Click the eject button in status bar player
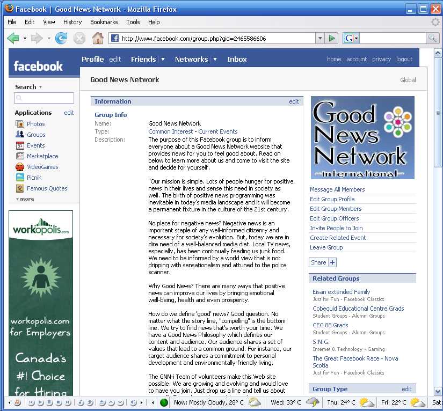The width and height of the screenshot is (443, 411). coord(102,402)
